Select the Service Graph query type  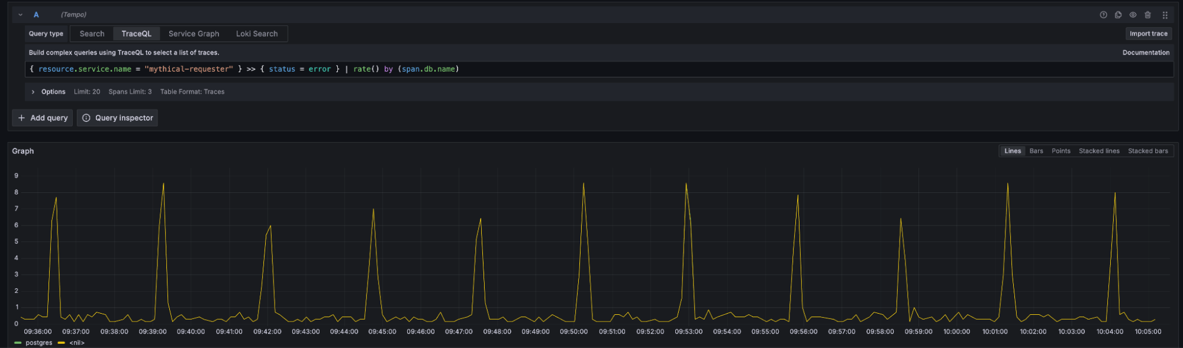coord(194,34)
